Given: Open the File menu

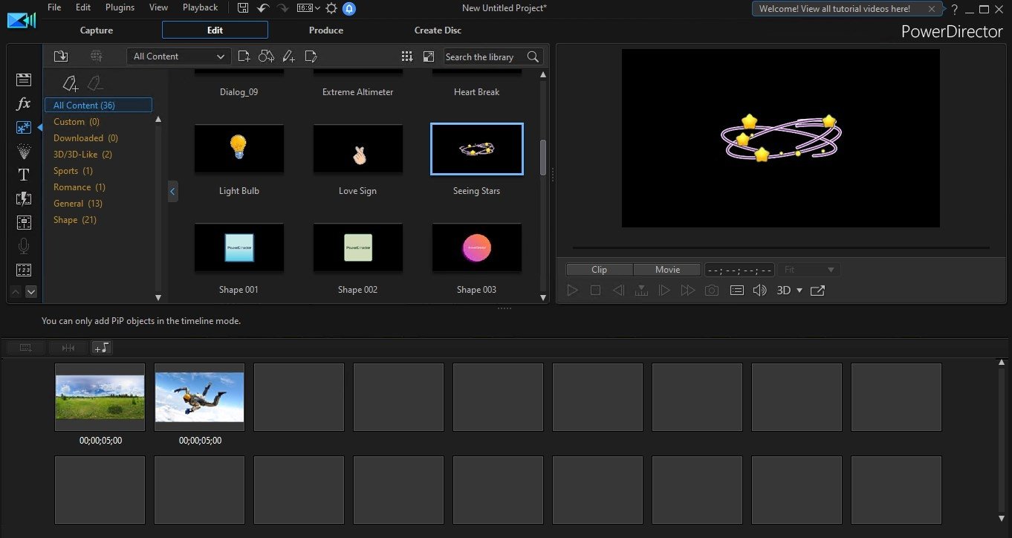Looking at the screenshot, I should coord(54,7).
